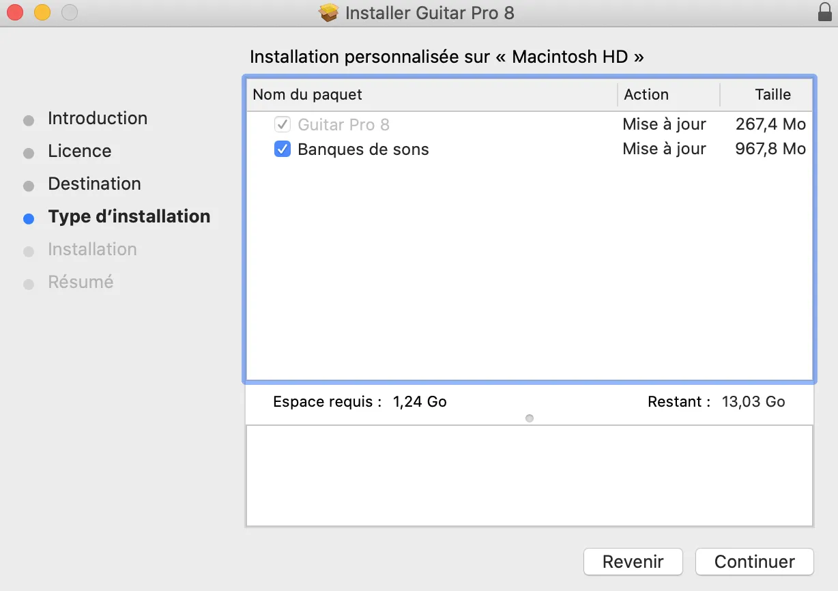The width and height of the screenshot is (838, 591).
Task: Select the Banques de sons package row
Action: pos(530,149)
